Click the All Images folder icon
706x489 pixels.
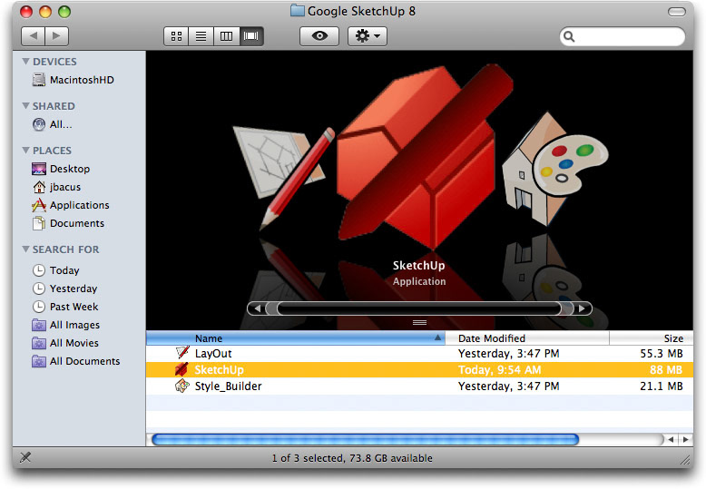coord(39,325)
